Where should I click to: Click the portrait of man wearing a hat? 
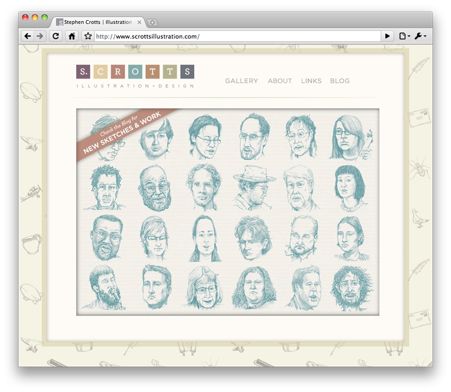click(254, 187)
